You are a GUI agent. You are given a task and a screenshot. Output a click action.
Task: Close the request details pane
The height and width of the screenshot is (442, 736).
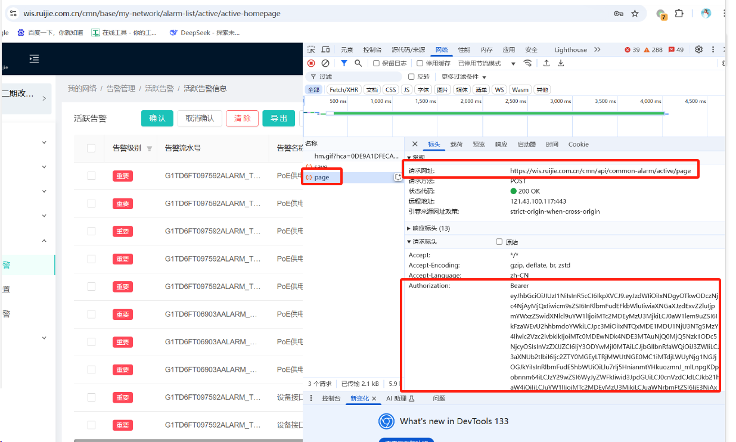coord(415,144)
